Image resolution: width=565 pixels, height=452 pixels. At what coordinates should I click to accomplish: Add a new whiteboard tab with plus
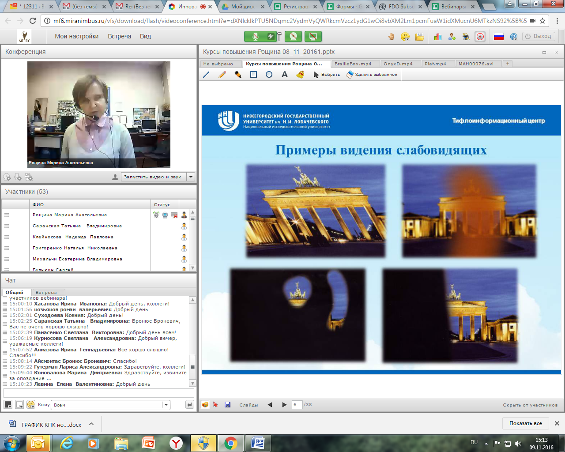click(x=508, y=64)
